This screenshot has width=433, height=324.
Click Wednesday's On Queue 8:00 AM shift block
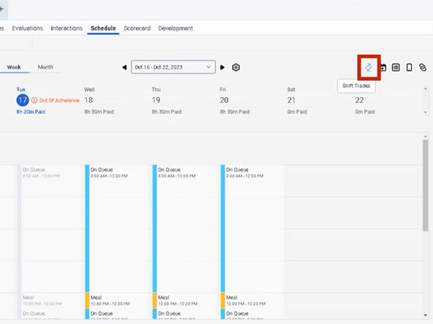click(x=116, y=228)
